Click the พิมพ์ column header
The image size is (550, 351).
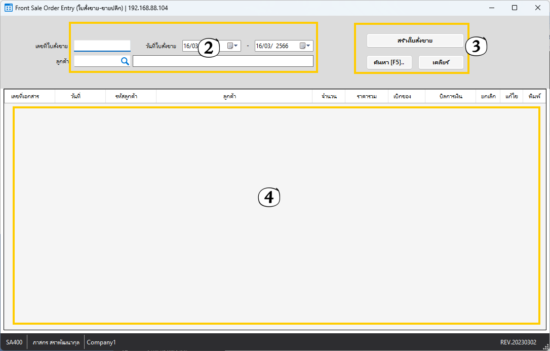pyautogui.click(x=534, y=96)
